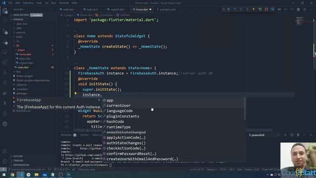The height and width of the screenshot is (178, 316).
Task: Open the Run and Debug view
Action: click(x=5, y=42)
